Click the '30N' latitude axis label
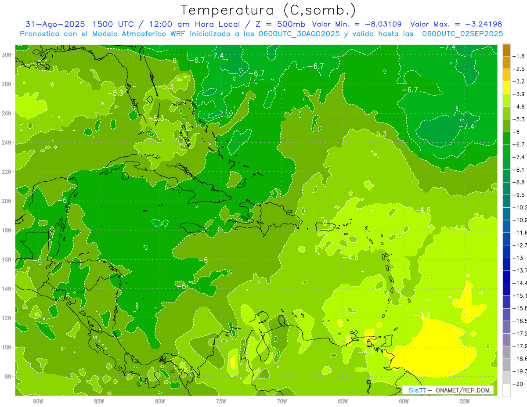527x407 pixels. click(7, 54)
